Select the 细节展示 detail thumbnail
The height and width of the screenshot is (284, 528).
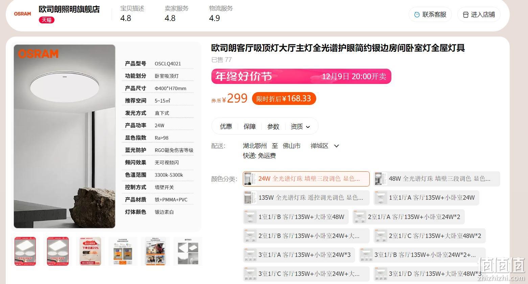188,251
